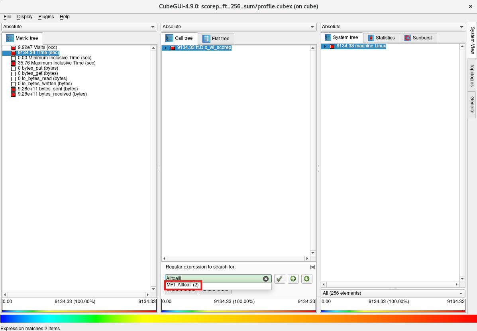
Task: Click the green down arrow find-next icon
Action: click(306, 279)
